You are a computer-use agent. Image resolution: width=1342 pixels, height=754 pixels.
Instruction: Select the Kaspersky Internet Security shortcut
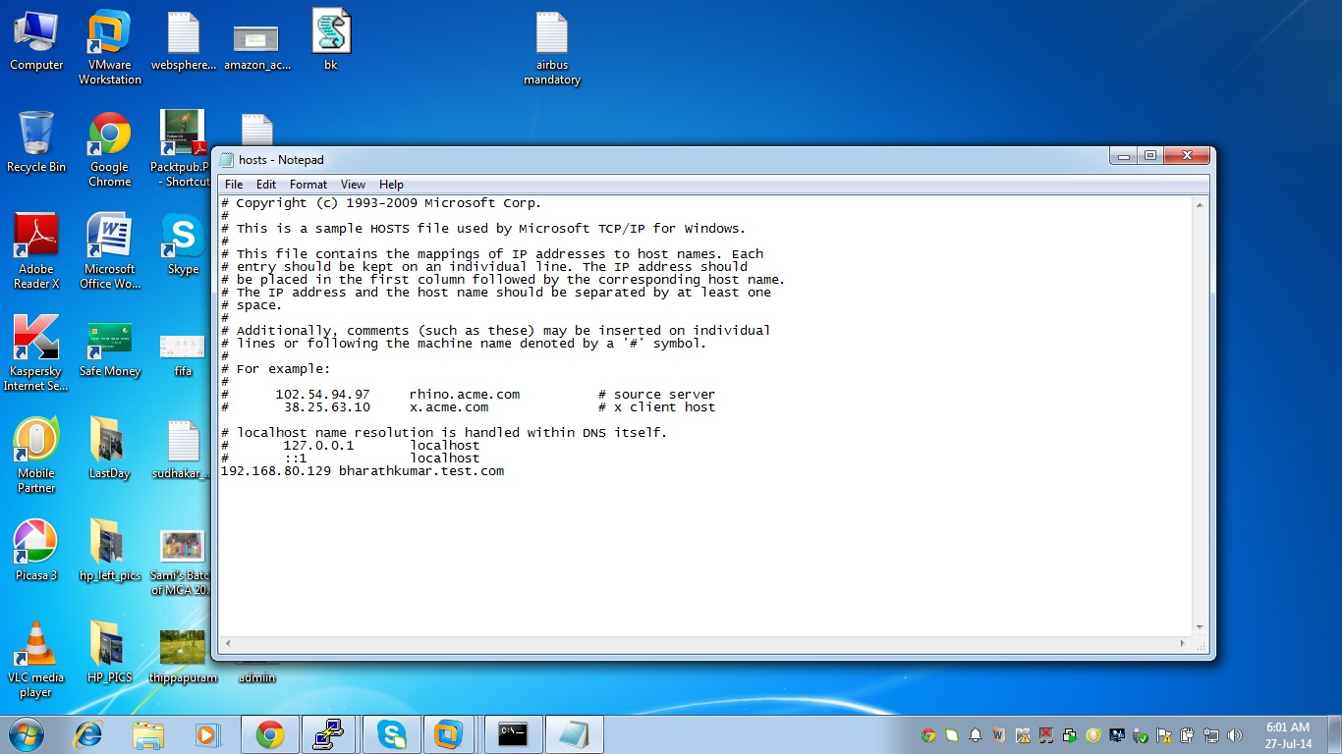click(x=36, y=353)
